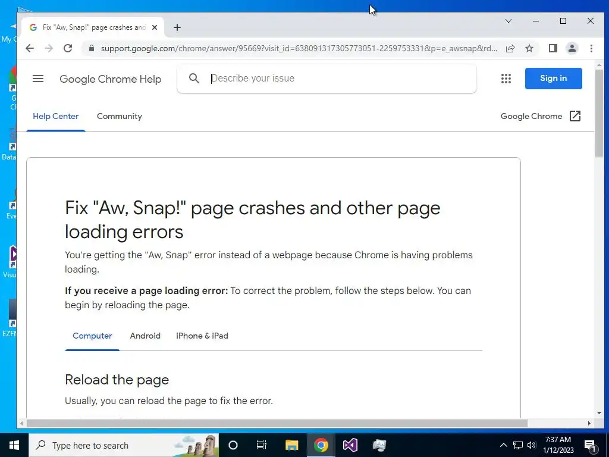
Task: Select the Computer platform tab
Action: coord(92,336)
